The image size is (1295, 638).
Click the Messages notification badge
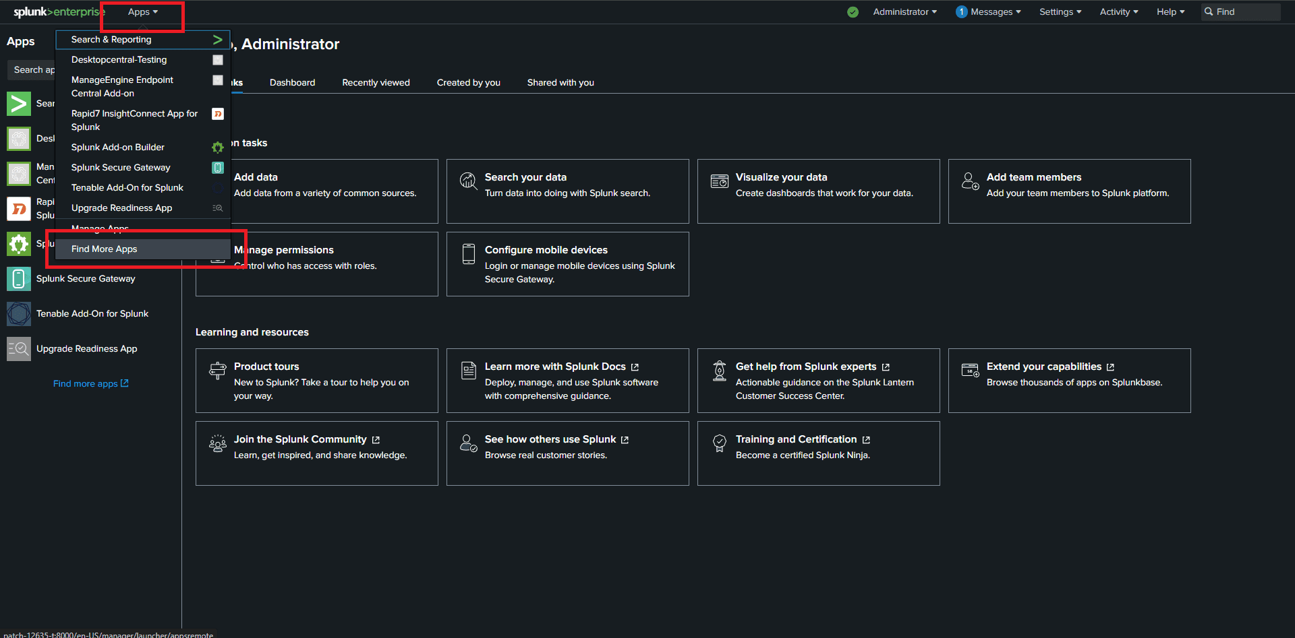pos(961,12)
